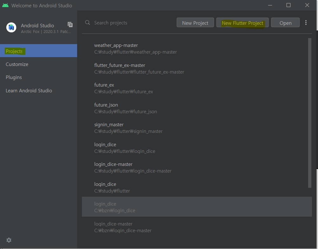Viewport: 318px width, 249px height.
Task: Click the project list vertical scrollbar
Action: tap(310, 113)
